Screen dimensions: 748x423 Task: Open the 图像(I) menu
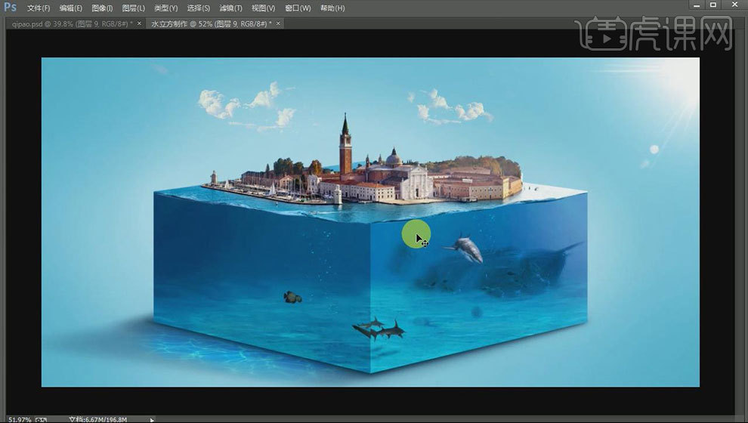click(102, 8)
